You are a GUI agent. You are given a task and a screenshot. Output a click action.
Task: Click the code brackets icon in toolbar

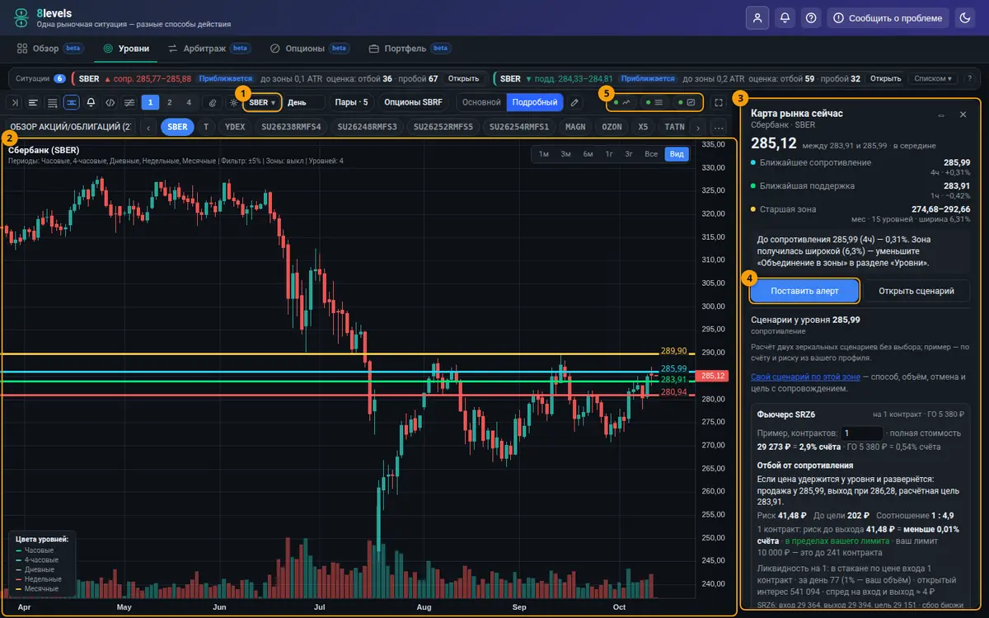(x=110, y=102)
